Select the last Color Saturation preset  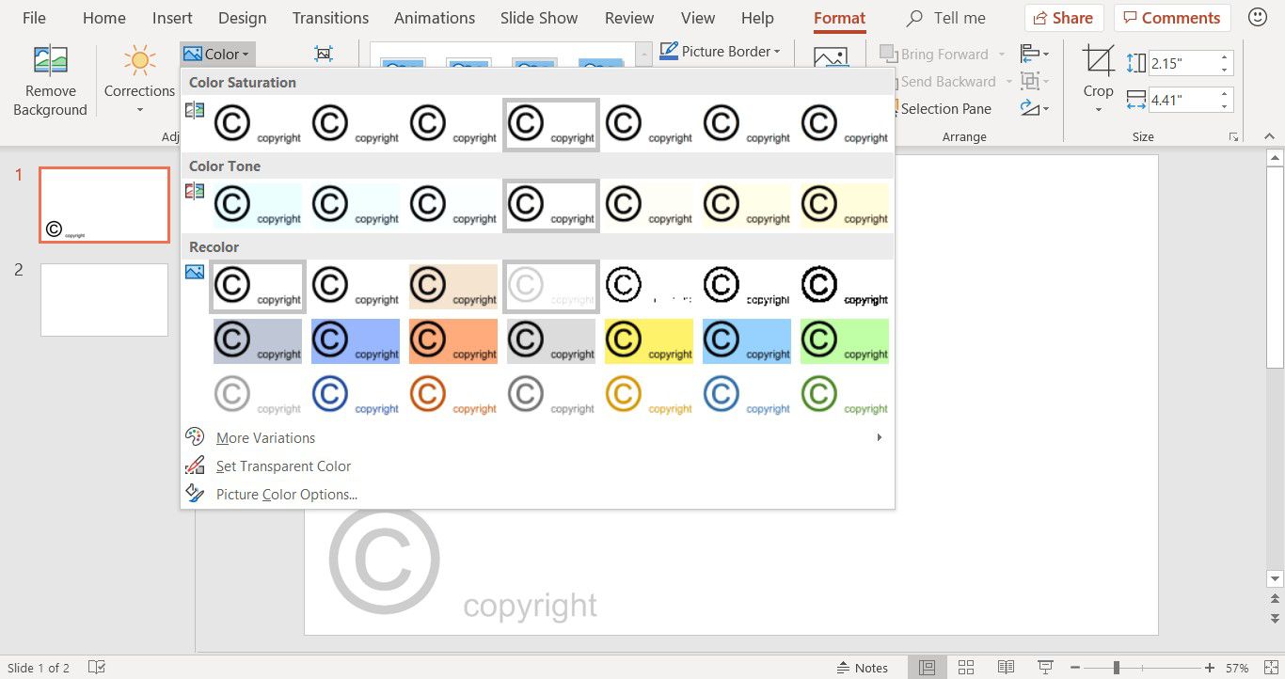[x=845, y=124]
